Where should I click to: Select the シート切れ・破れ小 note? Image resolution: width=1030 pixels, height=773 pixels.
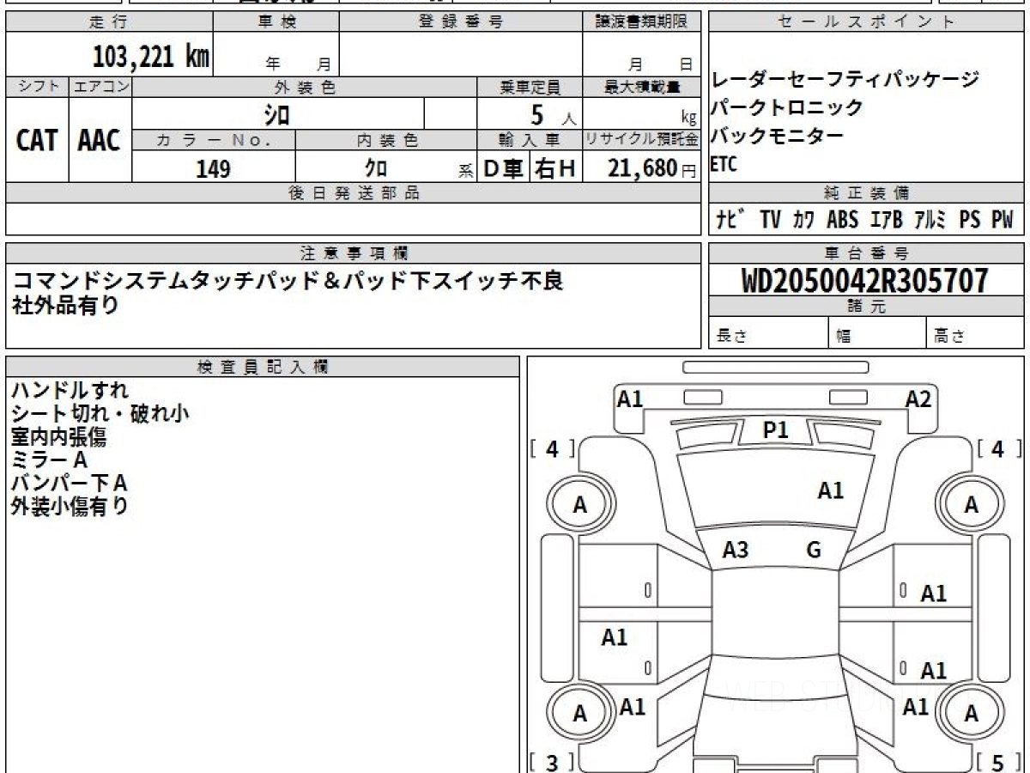coord(100,414)
